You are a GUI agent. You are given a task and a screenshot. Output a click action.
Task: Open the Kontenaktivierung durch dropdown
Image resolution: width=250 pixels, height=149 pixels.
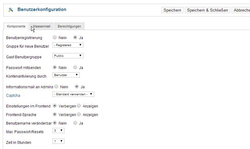(66, 75)
